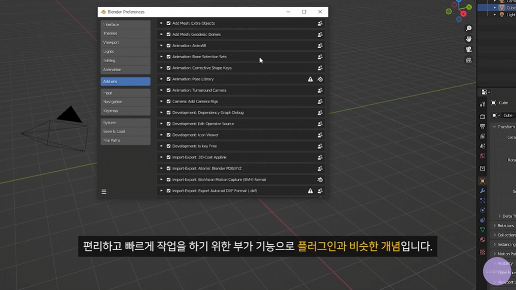Viewport: 516px width, 290px height.
Task: Expand Development: Is key Free arrow
Action: (161, 146)
